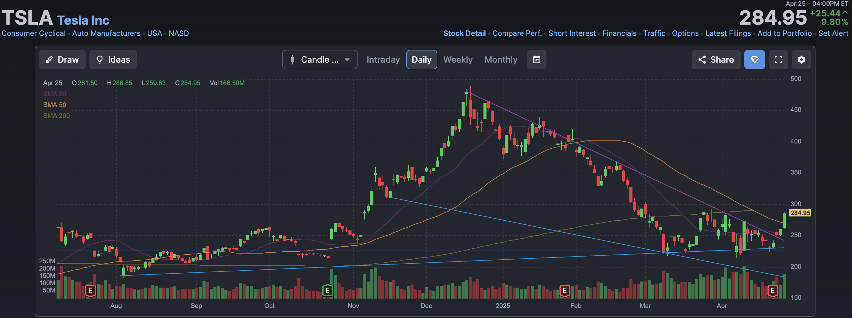Toggle the SMA 20 indicator label
The height and width of the screenshot is (318, 852).
(54, 94)
